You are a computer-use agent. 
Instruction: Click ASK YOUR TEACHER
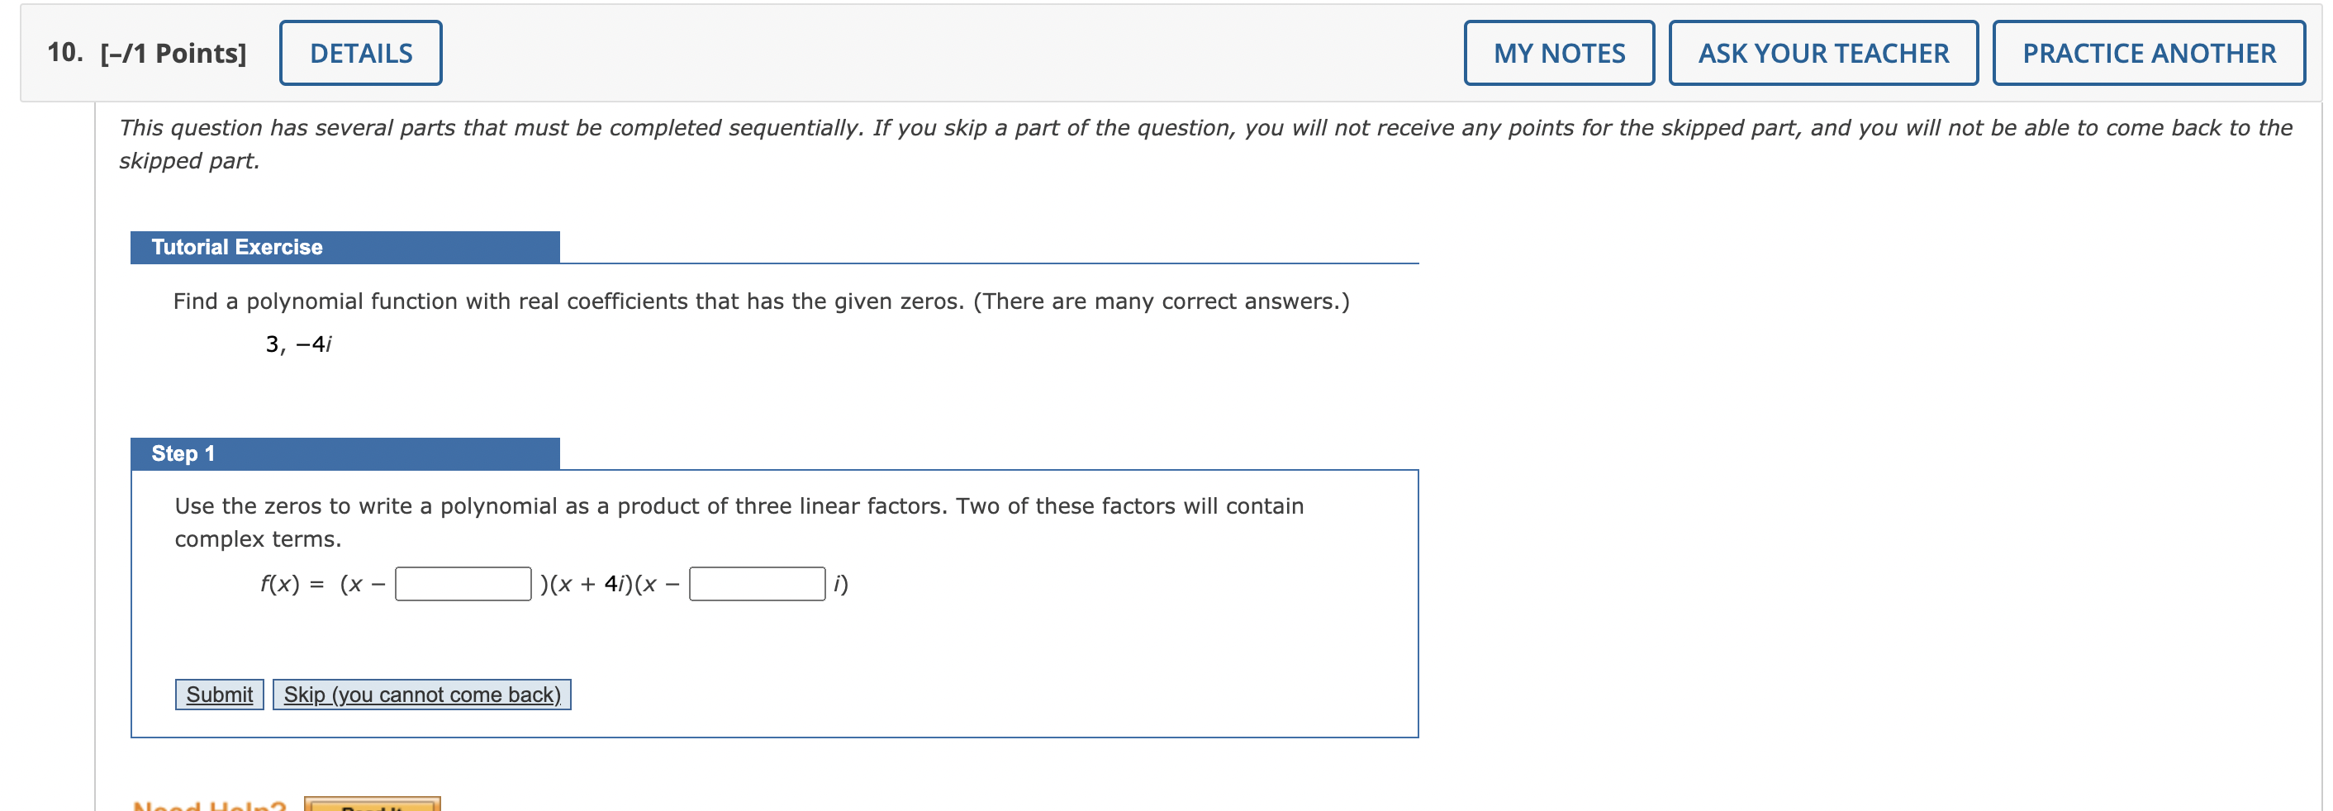point(1823,53)
